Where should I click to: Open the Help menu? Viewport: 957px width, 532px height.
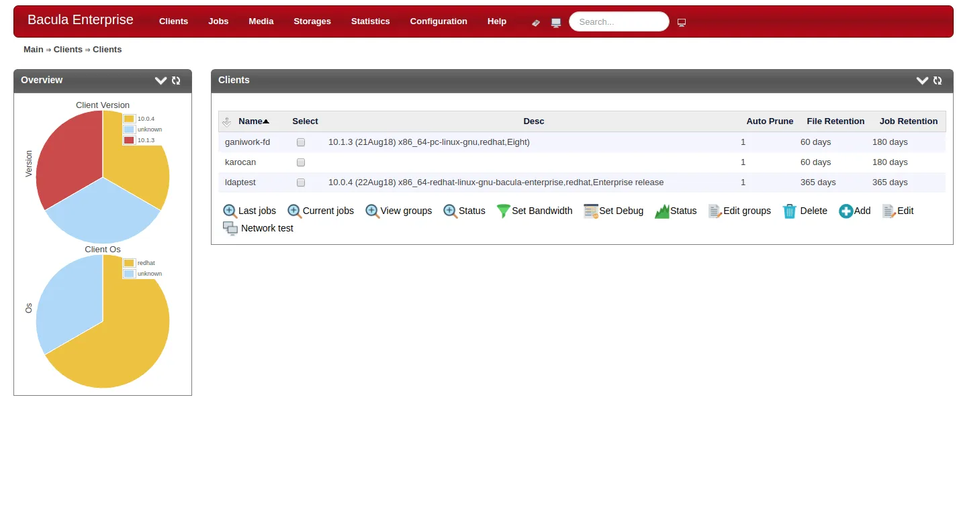(497, 21)
